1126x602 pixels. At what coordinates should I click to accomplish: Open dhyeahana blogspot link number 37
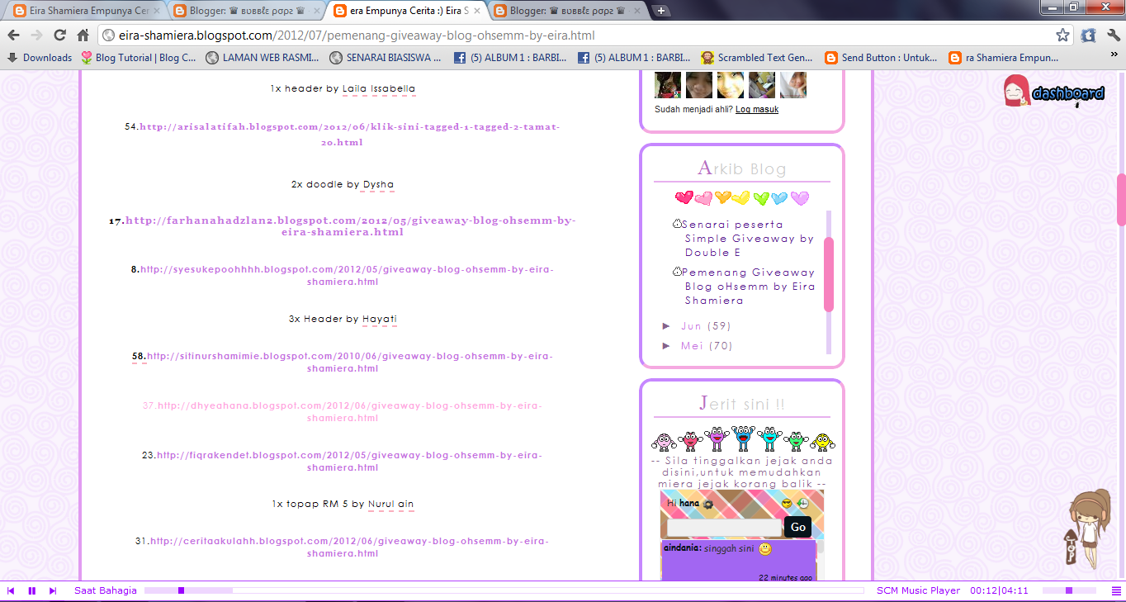pos(350,412)
